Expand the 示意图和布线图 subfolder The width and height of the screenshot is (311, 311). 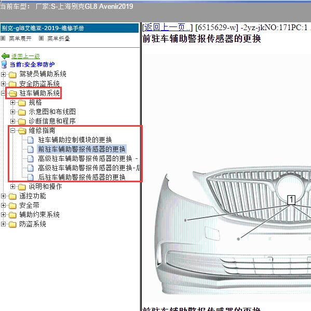click(x=12, y=112)
